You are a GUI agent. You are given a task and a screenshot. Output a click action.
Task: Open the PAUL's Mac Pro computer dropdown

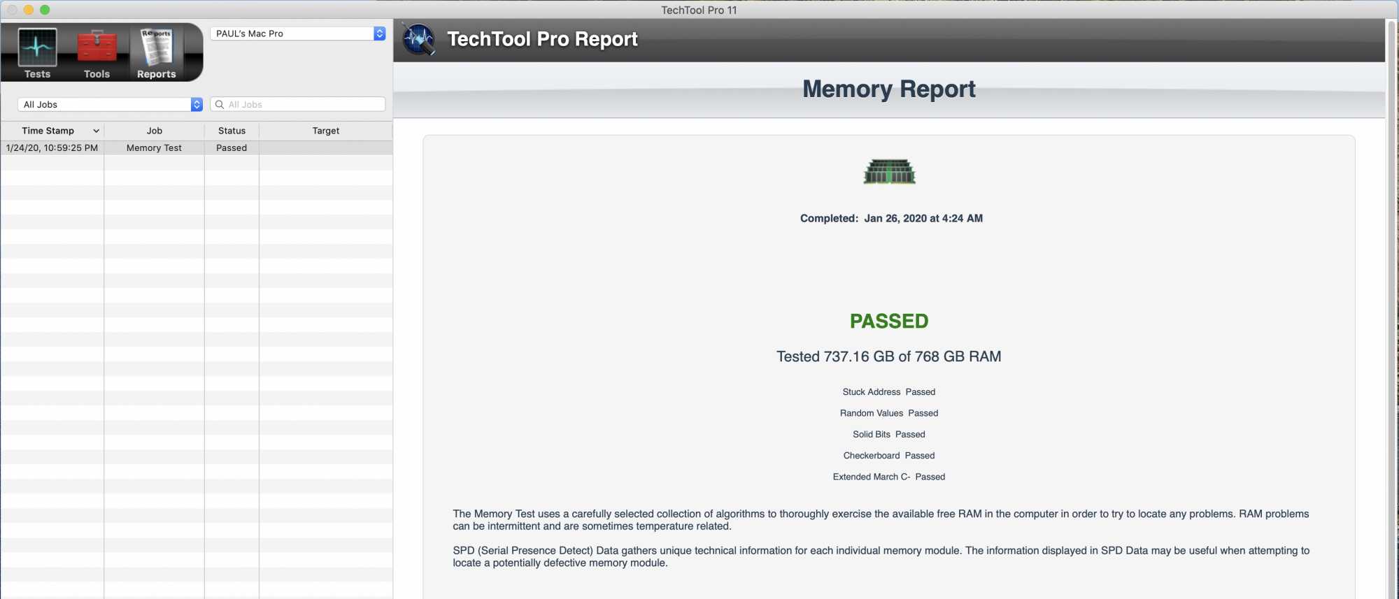pyautogui.click(x=298, y=34)
